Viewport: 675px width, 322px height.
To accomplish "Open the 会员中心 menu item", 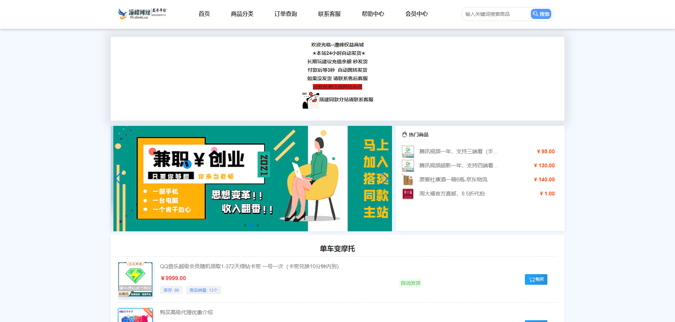I will point(417,14).
